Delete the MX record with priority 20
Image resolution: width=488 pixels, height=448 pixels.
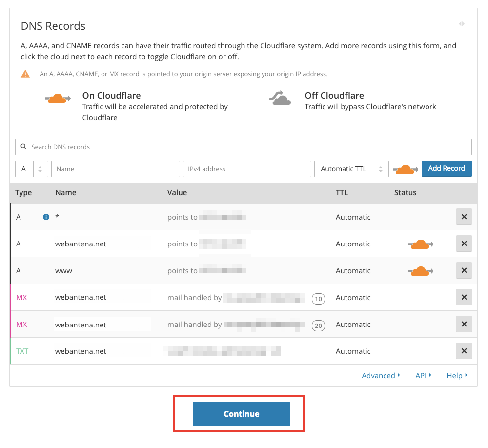tap(464, 324)
